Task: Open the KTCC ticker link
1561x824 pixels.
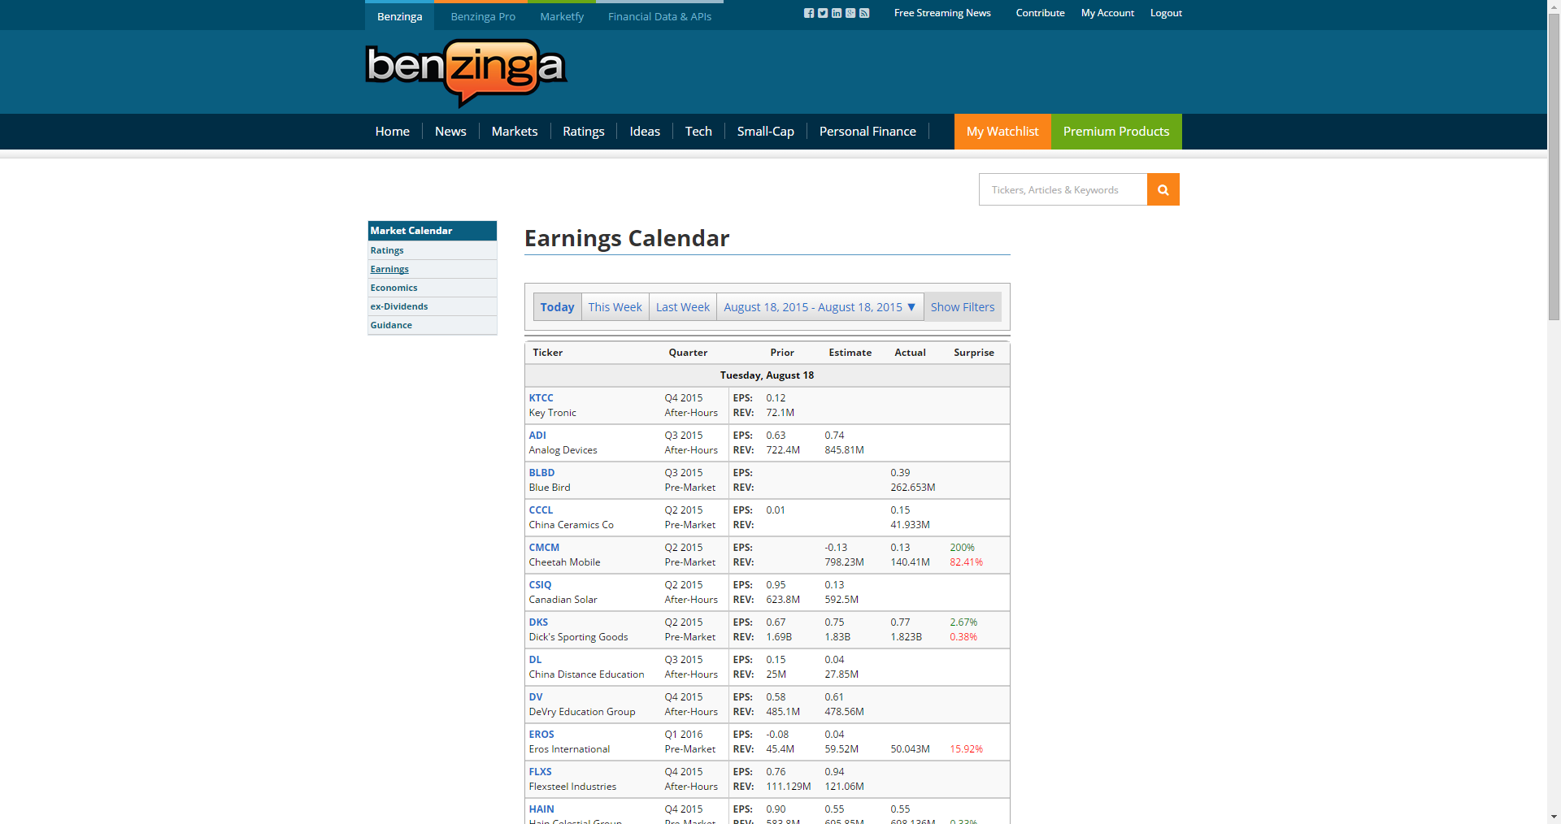Action: pos(541,398)
